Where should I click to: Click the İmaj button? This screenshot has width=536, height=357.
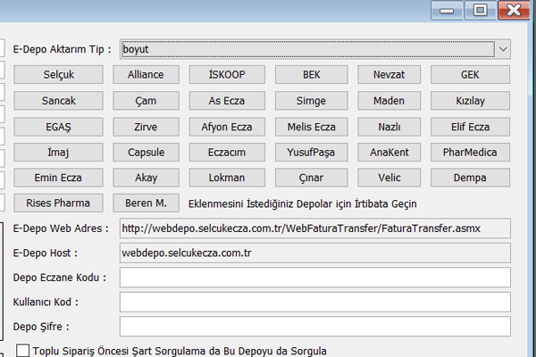click(58, 152)
